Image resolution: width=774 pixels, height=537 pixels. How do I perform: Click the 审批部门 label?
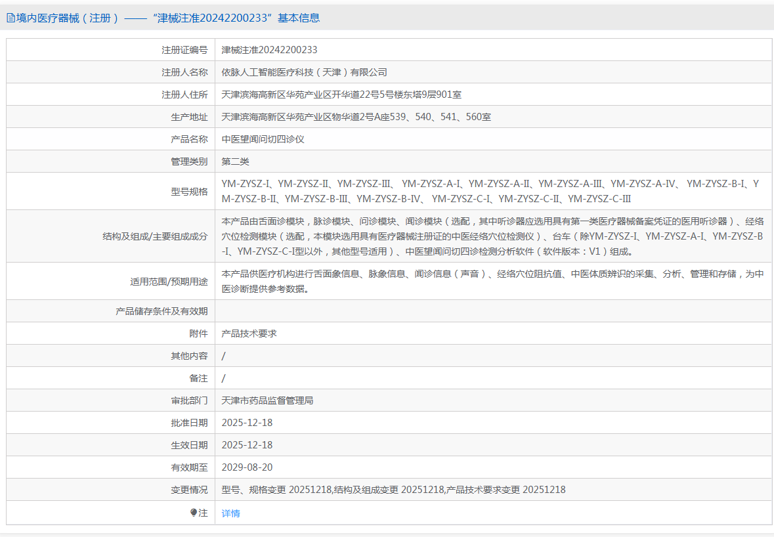(189, 400)
